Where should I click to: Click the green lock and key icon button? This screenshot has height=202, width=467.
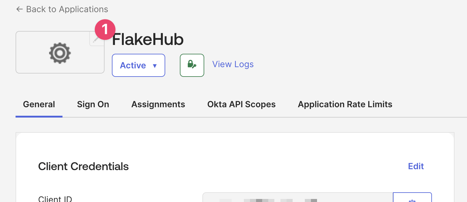click(x=192, y=65)
